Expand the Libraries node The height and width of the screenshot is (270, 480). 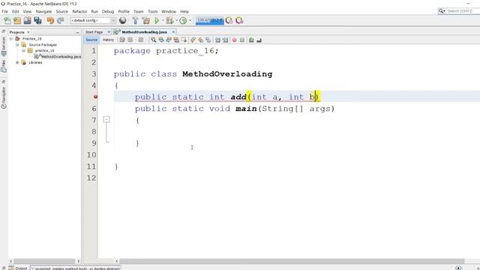[x=17, y=62]
